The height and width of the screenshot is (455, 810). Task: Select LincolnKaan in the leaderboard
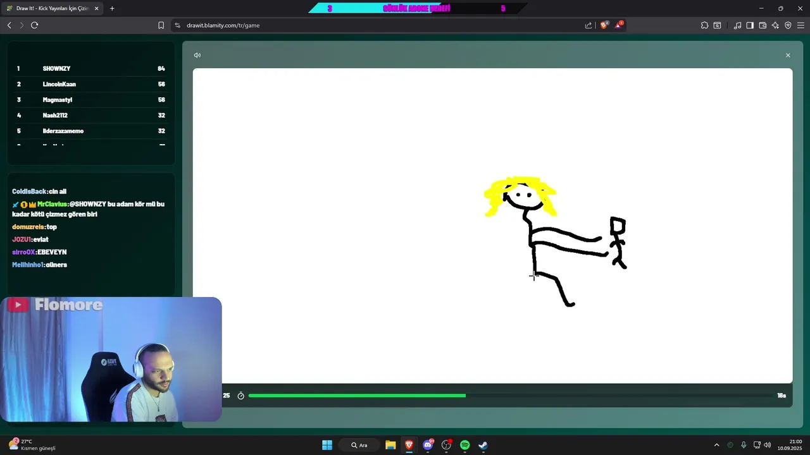coord(59,84)
